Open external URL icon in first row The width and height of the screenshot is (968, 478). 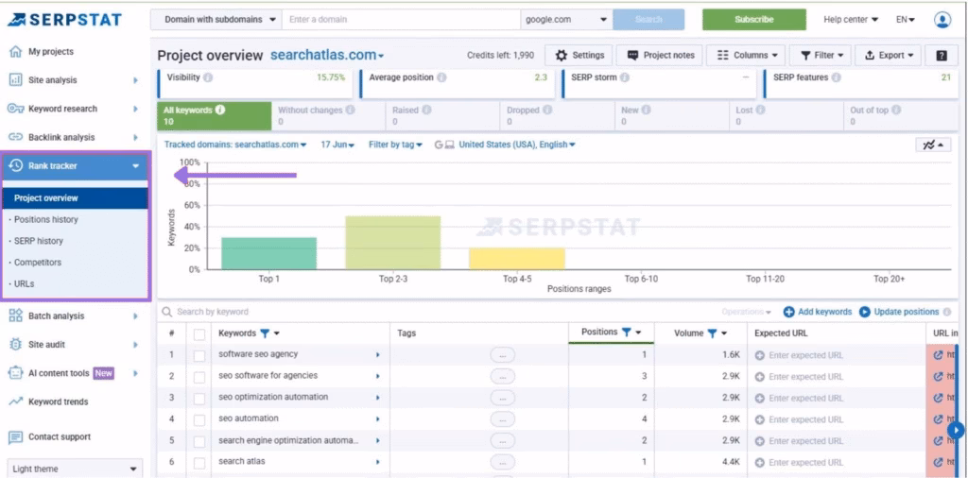[938, 355]
